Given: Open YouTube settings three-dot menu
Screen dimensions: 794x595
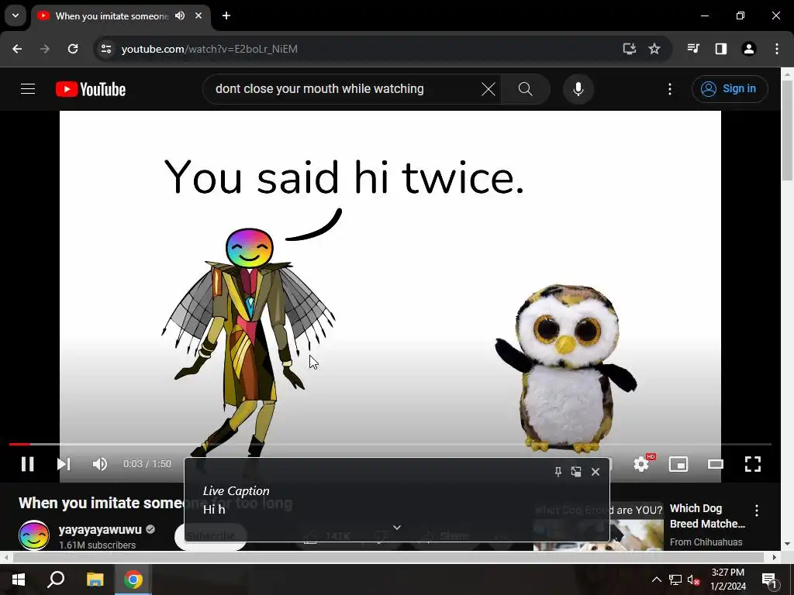Looking at the screenshot, I should click(670, 89).
